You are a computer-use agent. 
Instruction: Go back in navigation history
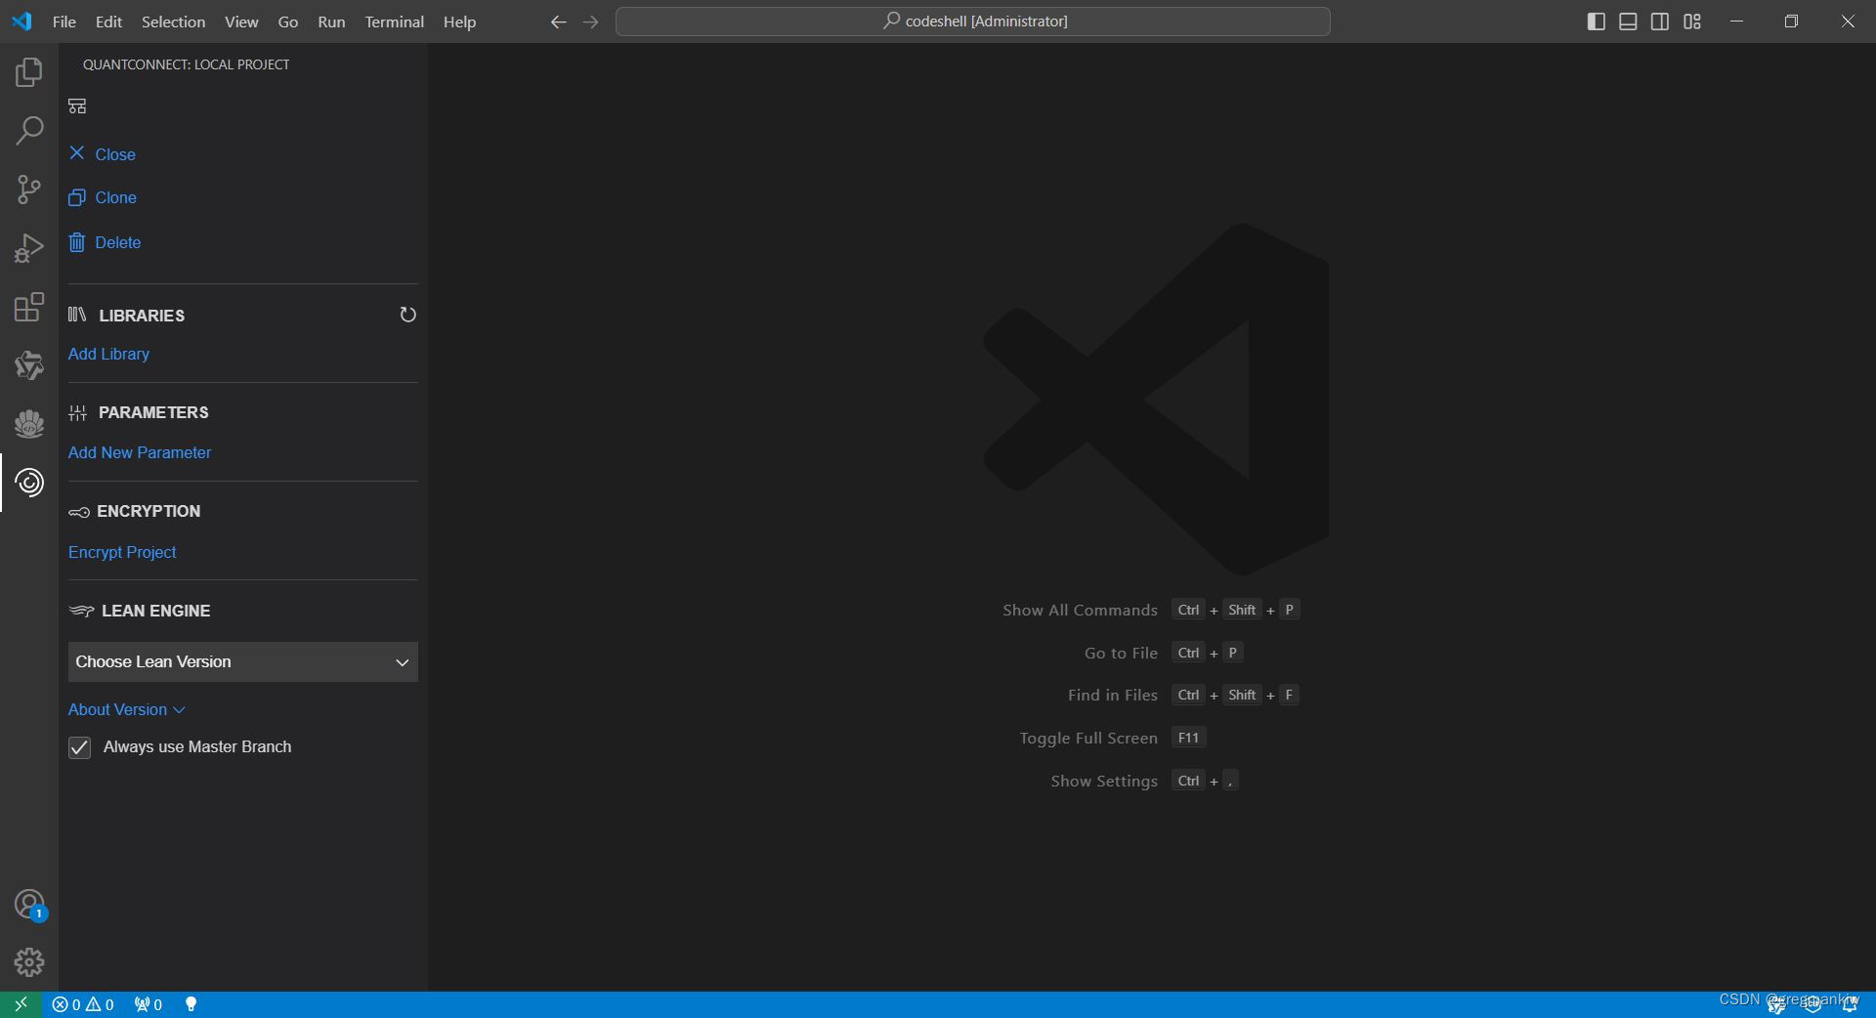coord(558,21)
